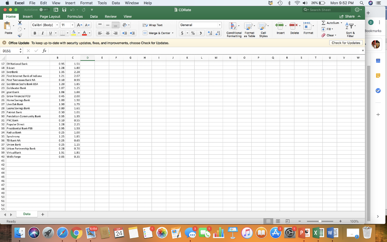387x242 pixels.
Task: Click the Undo arrow icon
Action: click(72, 9)
